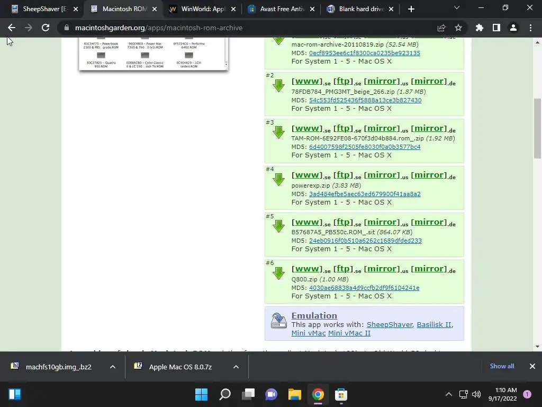This screenshot has height=407, width=542.
Task: Open network settings tray icon
Action: pyautogui.click(x=463, y=394)
